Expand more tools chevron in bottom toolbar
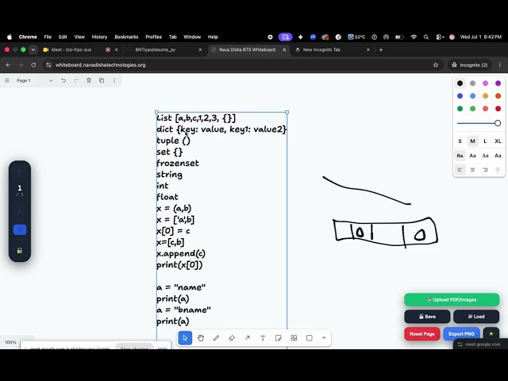 click(324, 338)
